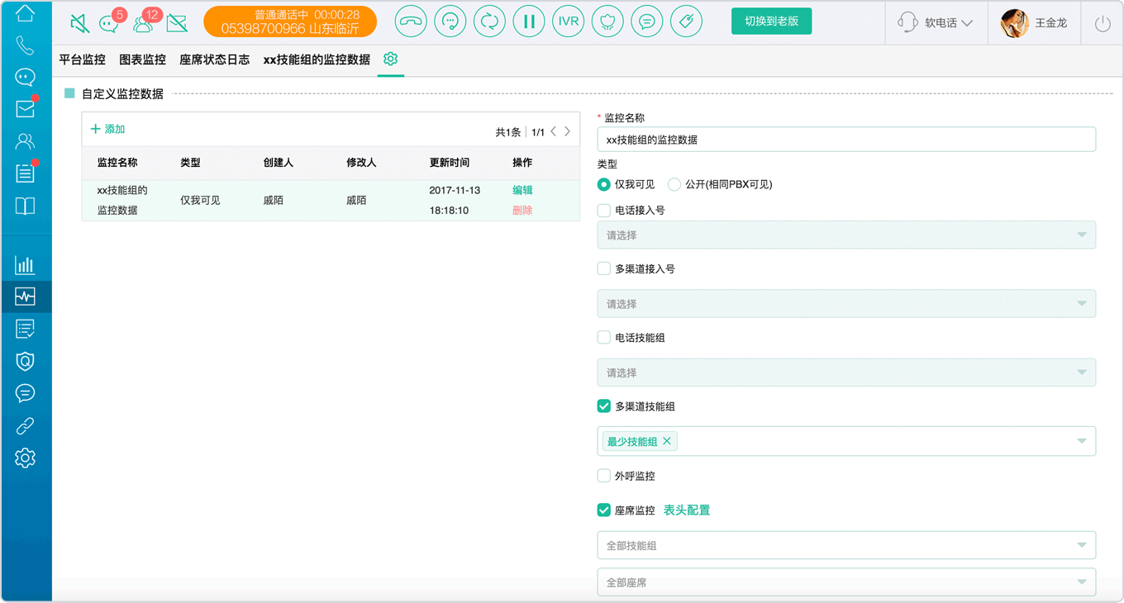This screenshot has width=1124, height=603.
Task: Open the customers (people) sidebar icon
Action: pyautogui.click(x=26, y=141)
